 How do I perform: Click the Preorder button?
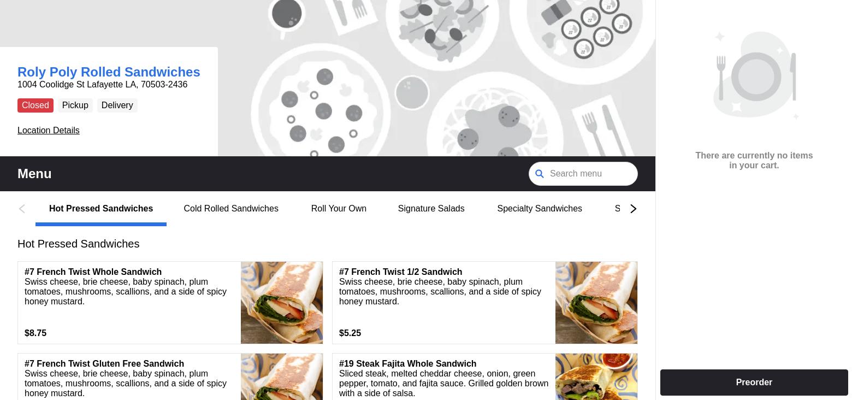coord(754,383)
